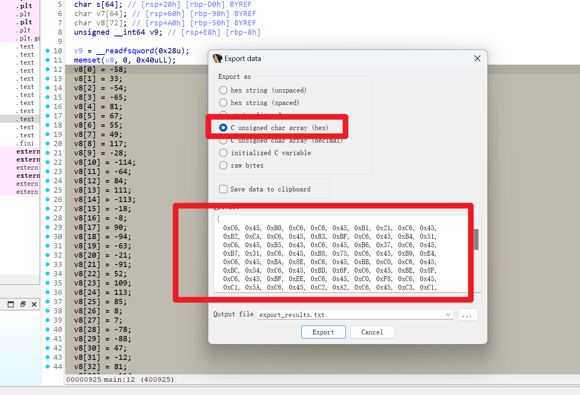Viewport: 580px width, 395px height.
Task: Click the IDA icon in Export data title bar
Action: coord(218,59)
